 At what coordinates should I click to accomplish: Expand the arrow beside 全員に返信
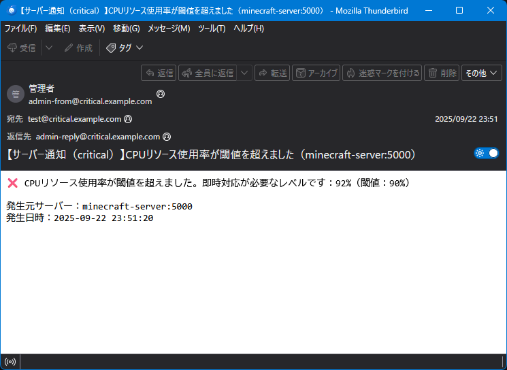[x=244, y=73]
